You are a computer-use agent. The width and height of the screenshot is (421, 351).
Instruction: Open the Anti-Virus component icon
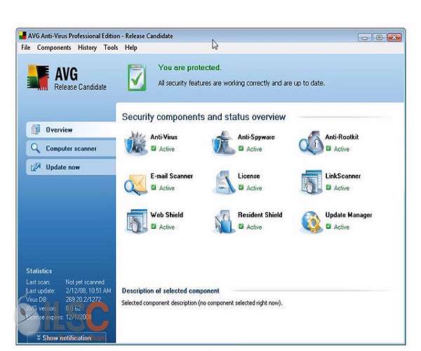coord(136,143)
